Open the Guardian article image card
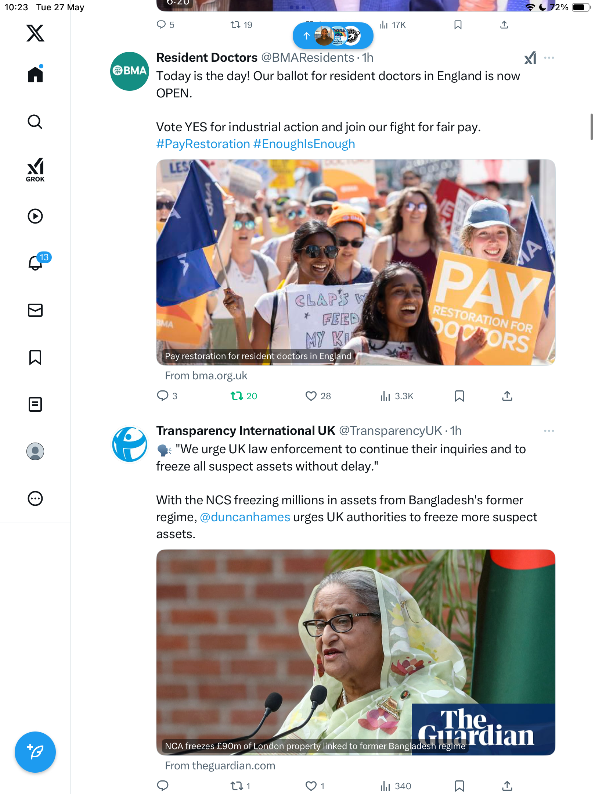 [x=356, y=652]
